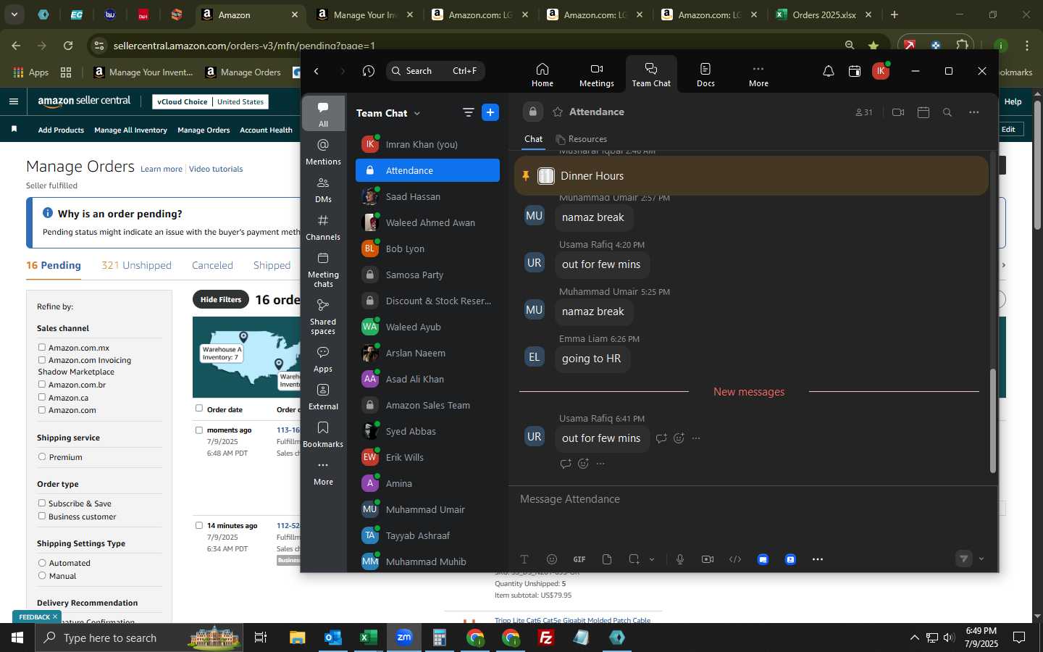
Task: Open the More menu in Zoom top bar
Action: tap(758, 74)
